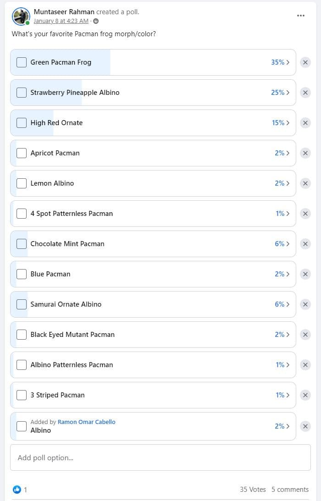The height and width of the screenshot is (501, 321).
Task: Open the three-dots post options menu
Action: (x=301, y=16)
